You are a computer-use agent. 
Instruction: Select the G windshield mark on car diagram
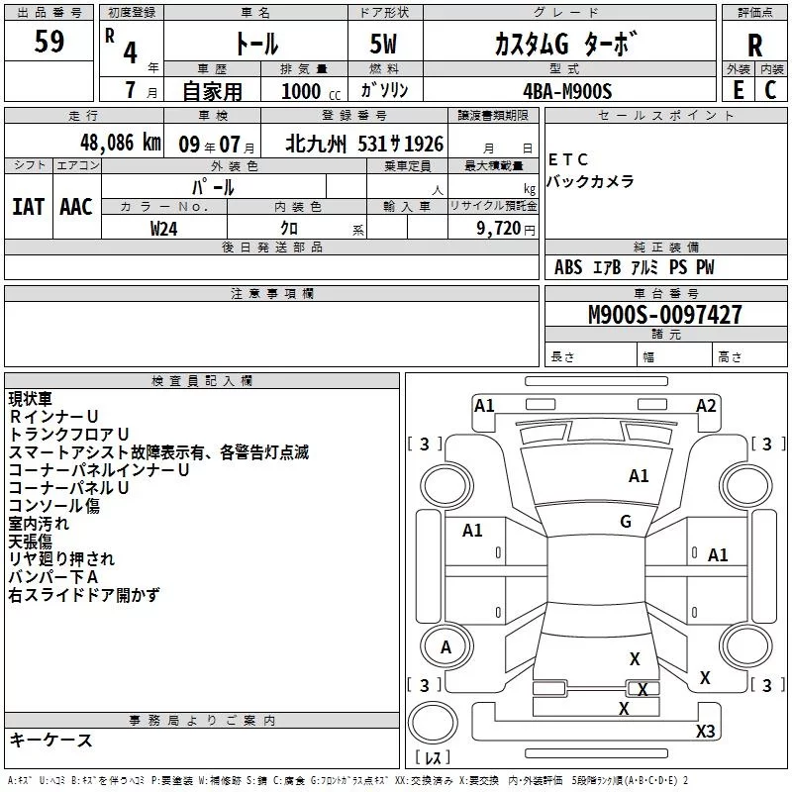[626, 522]
